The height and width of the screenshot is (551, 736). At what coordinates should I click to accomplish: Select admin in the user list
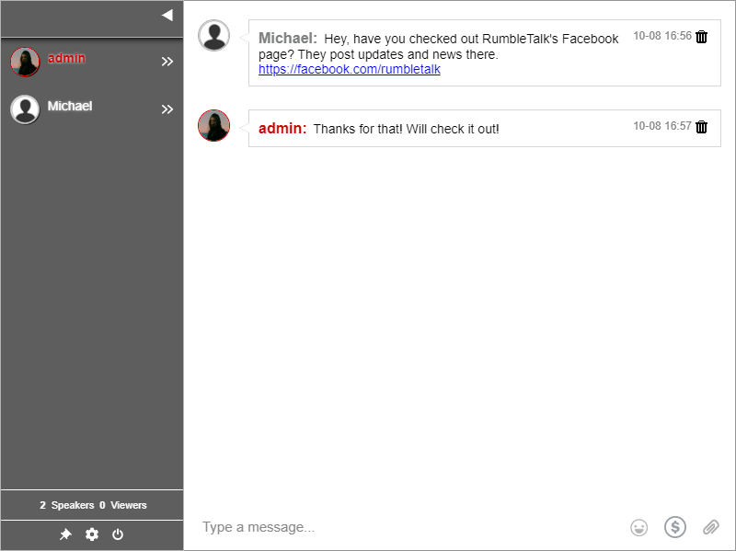[x=66, y=59]
